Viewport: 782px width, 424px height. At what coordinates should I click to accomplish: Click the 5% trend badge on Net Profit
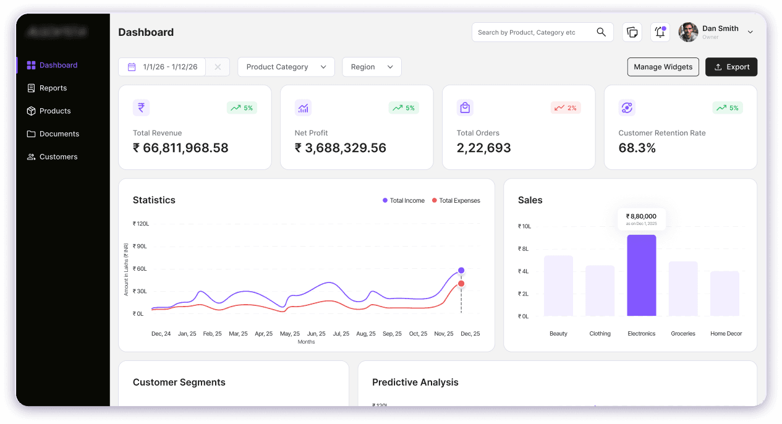[404, 108]
